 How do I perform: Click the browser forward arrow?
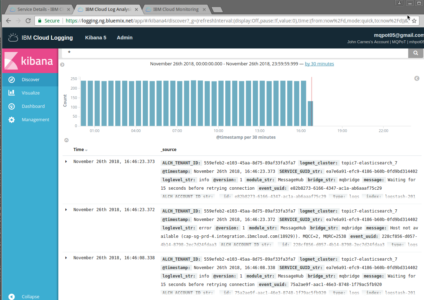coord(18,21)
